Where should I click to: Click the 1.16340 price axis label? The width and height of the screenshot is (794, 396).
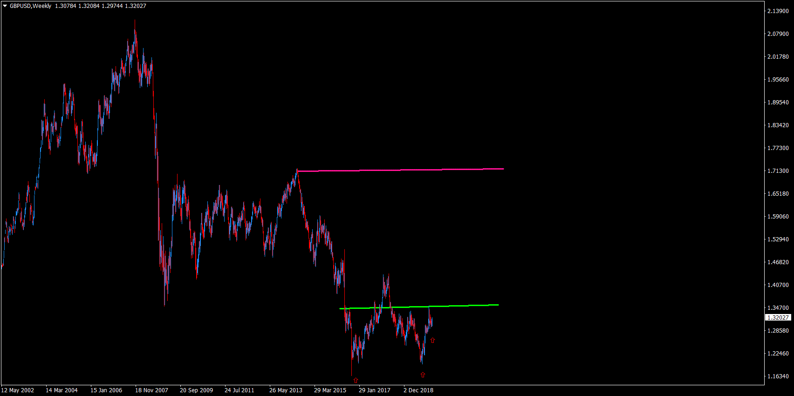click(x=778, y=376)
